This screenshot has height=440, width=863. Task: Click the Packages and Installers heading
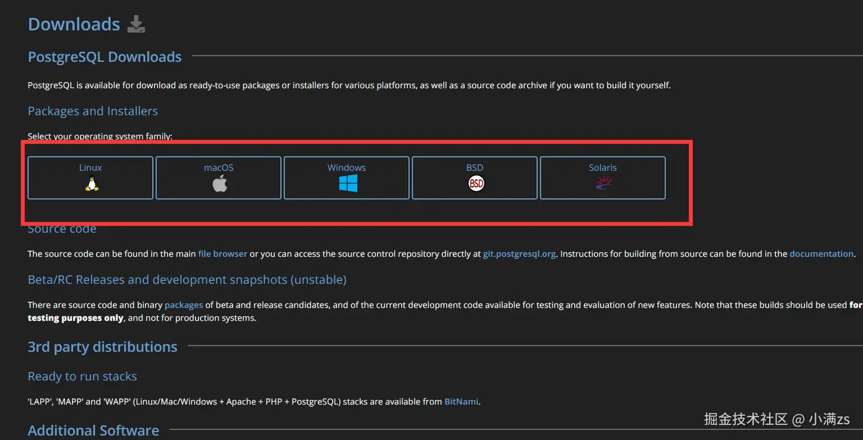[x=93, y=111]
